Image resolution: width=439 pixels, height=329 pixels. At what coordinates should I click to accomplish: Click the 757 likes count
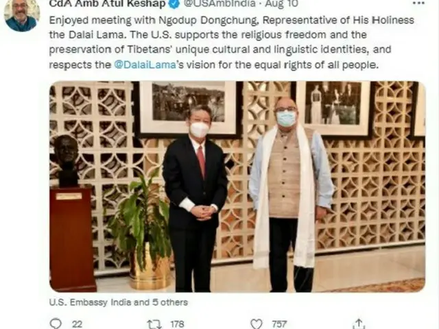(279, 324)
